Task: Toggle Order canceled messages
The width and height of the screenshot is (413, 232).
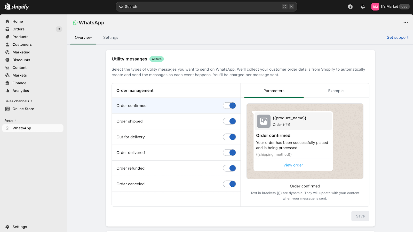Action: tap(229, 184)
